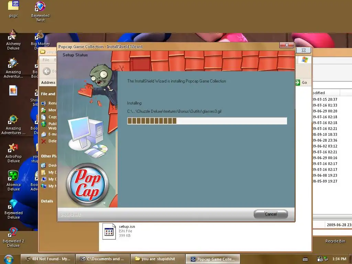Open AstroPop Deluxe shortcut
352x264 pixels.
(13, 153)
